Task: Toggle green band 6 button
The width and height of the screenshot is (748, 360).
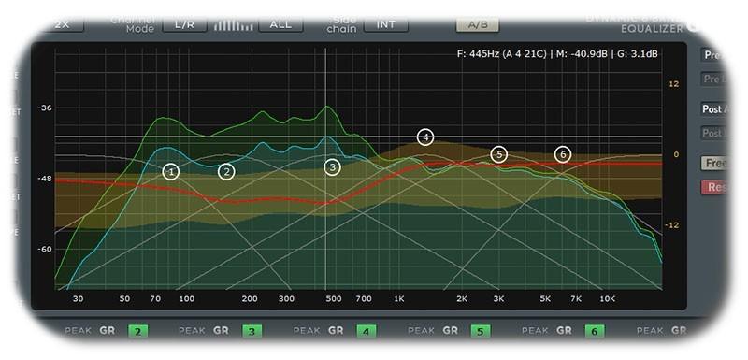Action: pos(595,331)
